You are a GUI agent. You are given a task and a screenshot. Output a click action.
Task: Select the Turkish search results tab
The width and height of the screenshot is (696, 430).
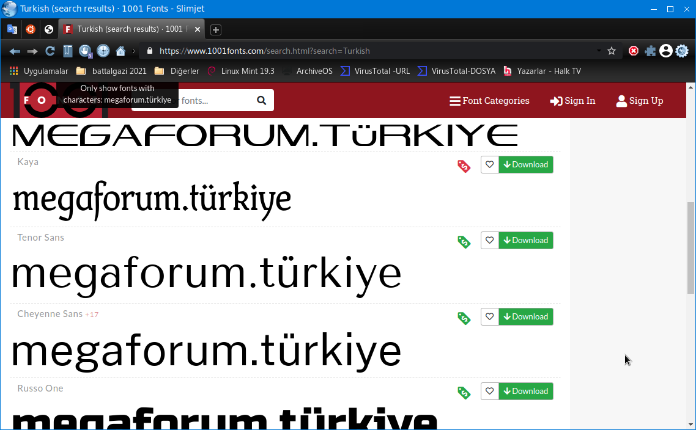pyautogui.click(x=131, y=29)
